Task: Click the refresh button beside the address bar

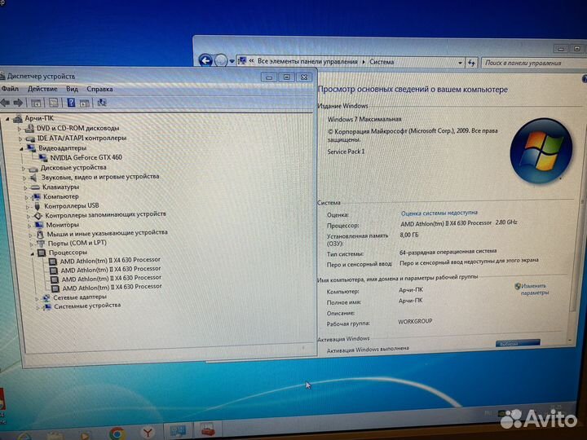Action: click(471, 63)
